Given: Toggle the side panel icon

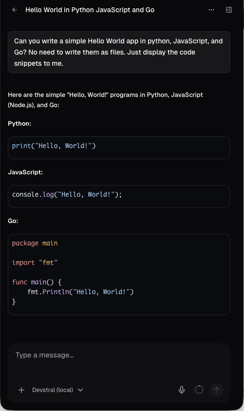Looking at the screenshot, I should click(x=229, y=10).
